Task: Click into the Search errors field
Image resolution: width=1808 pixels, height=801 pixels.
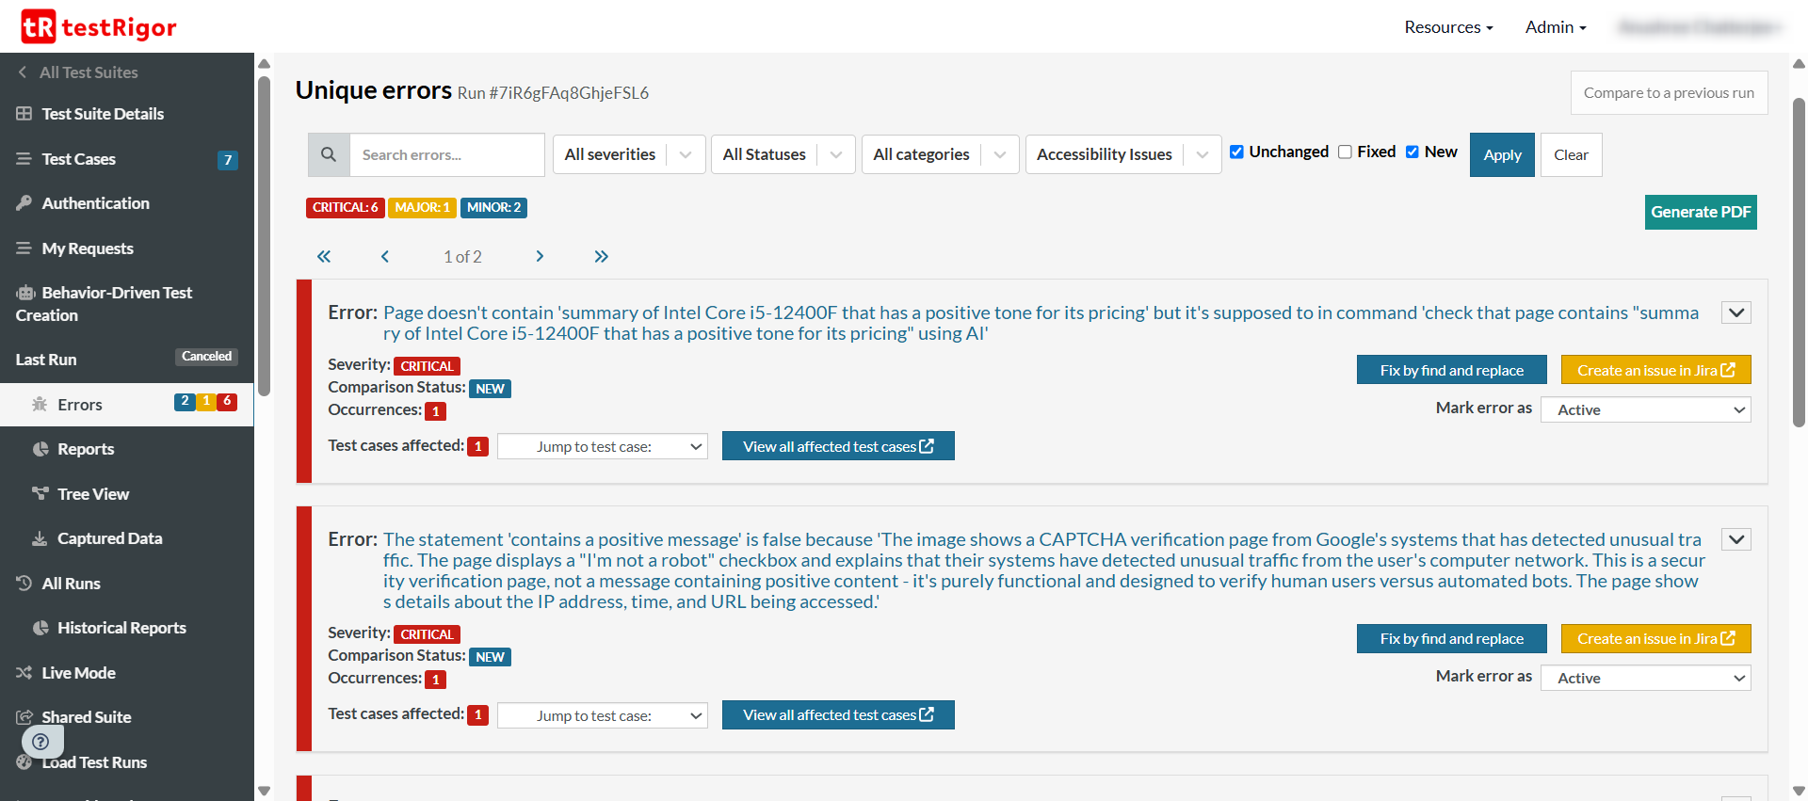Action: [x=446, y=154]
